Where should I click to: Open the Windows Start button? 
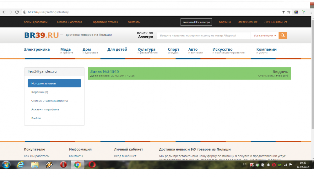pos(6,164)
